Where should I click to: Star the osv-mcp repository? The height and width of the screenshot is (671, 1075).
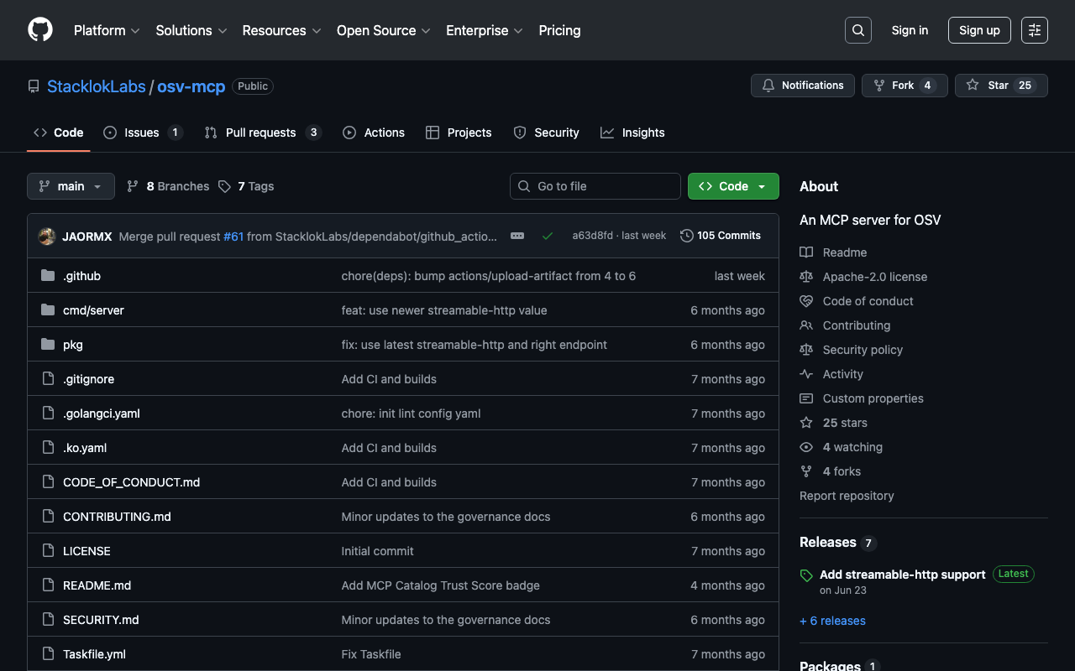(x=988, y=86)
